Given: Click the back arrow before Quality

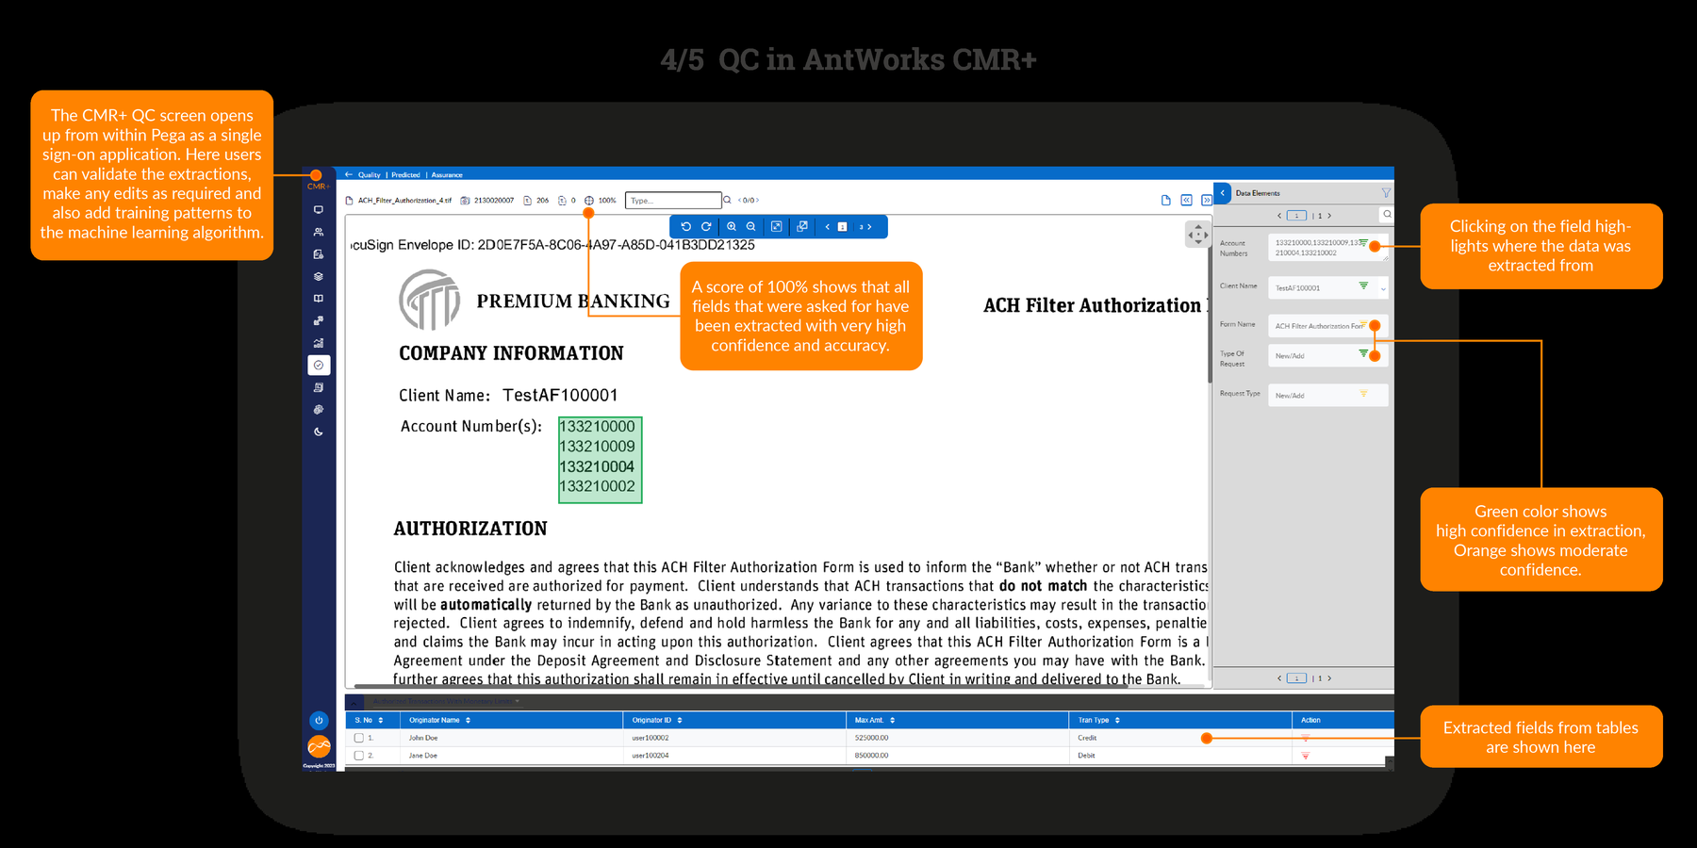Looking at the screenshot, I should coord(349,174).
